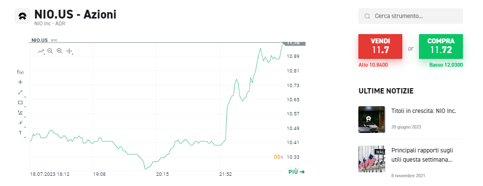483x186 pixels.
Task: Open the PIÙ arrow link
Action: (x=297, y=171)
